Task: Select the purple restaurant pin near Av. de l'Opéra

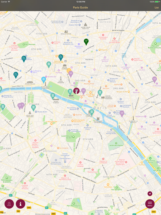Action: click(71, 74)
